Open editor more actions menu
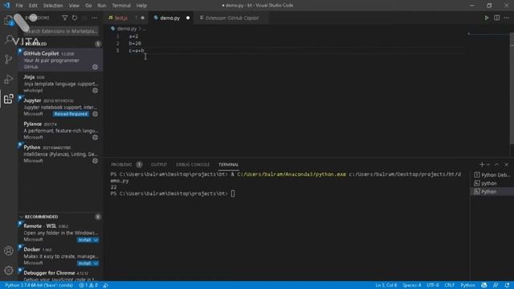514x289 pixels. pos(507,18)
